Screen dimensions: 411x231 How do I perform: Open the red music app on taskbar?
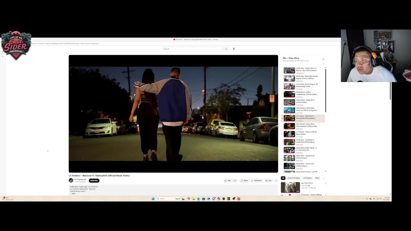click(x=239, y=199)
